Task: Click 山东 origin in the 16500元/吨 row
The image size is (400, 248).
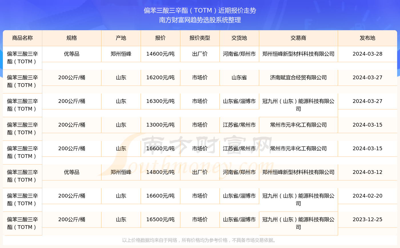Action: (x=121, y=219)
